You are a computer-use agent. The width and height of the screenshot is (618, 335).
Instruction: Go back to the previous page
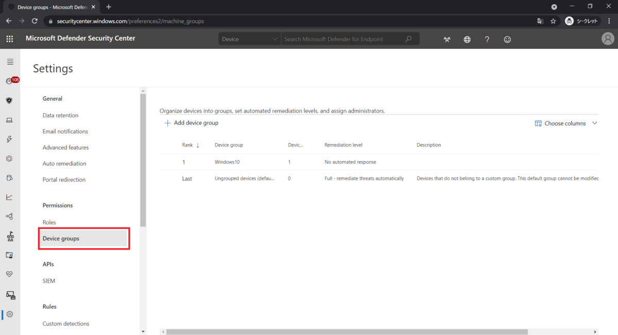click(9, 21)
